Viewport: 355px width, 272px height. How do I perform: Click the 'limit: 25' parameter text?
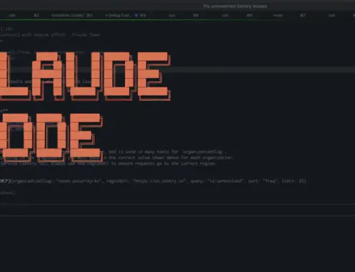coord(294,181)
